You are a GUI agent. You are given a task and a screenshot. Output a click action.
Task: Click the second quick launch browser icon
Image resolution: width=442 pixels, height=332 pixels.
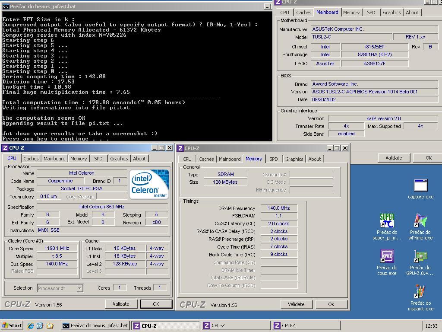40,326
